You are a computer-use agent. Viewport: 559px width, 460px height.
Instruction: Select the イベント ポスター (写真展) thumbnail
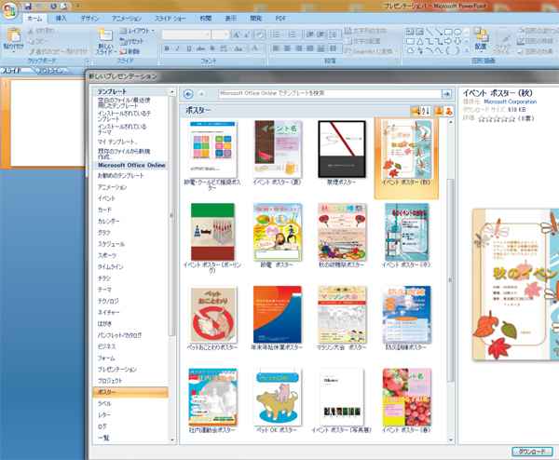tap(342, 398)
